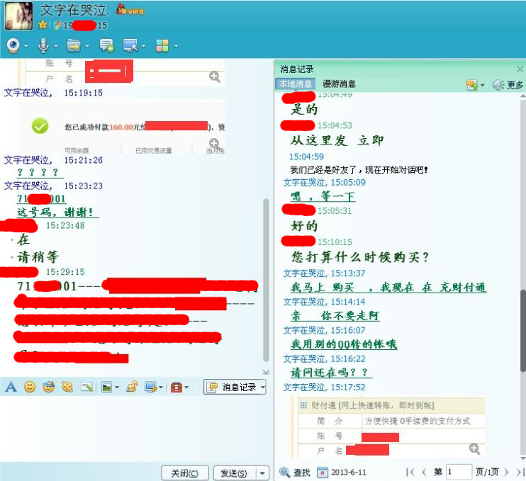Switch to the 本地消息 tab
This screenshot has height=481, width=526.
coord(295,84)
